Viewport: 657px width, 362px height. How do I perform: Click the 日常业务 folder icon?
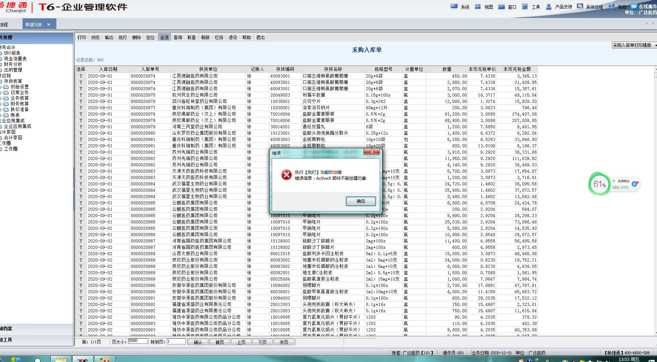tap(6, 92)
